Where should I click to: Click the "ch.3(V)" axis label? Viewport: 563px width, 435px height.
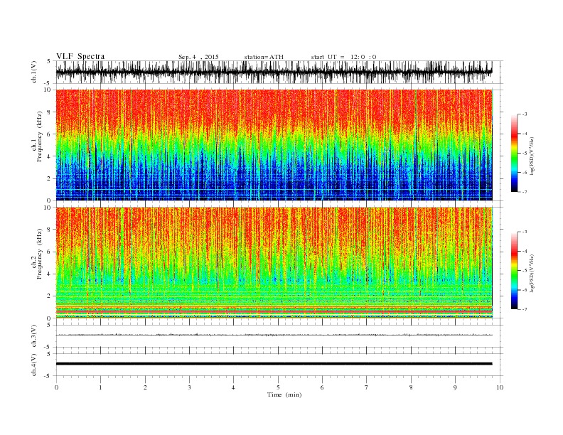click(x=34, y=335)
